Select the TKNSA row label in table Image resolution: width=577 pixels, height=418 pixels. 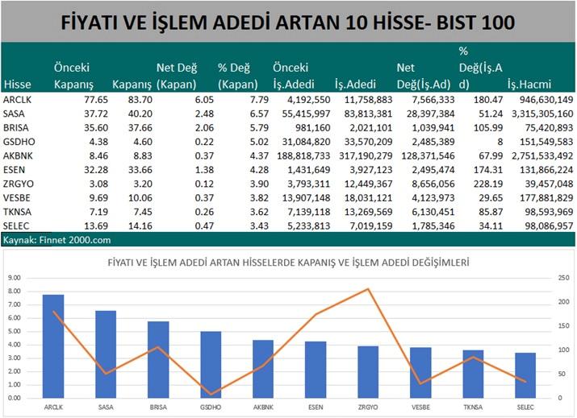click(x=17, y=212)
